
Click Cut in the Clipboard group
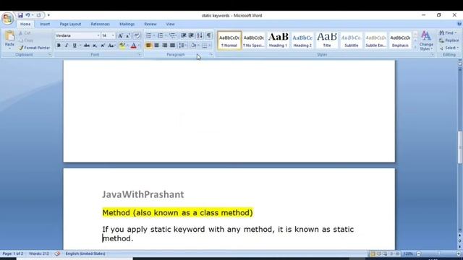coord(25,33)
